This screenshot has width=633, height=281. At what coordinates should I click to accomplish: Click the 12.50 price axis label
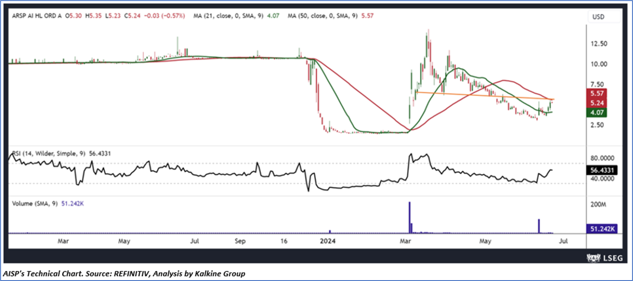[x=599, y=44]
